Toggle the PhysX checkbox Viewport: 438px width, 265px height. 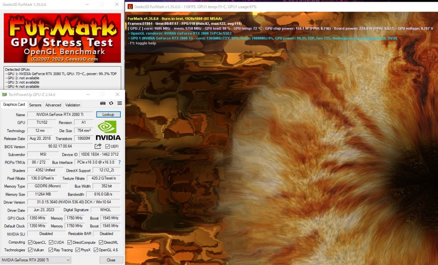[78, 250]
